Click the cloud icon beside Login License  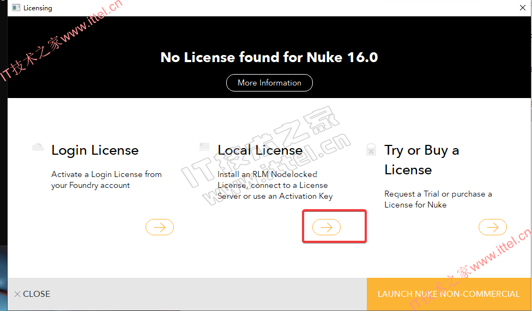pos(38,147)
